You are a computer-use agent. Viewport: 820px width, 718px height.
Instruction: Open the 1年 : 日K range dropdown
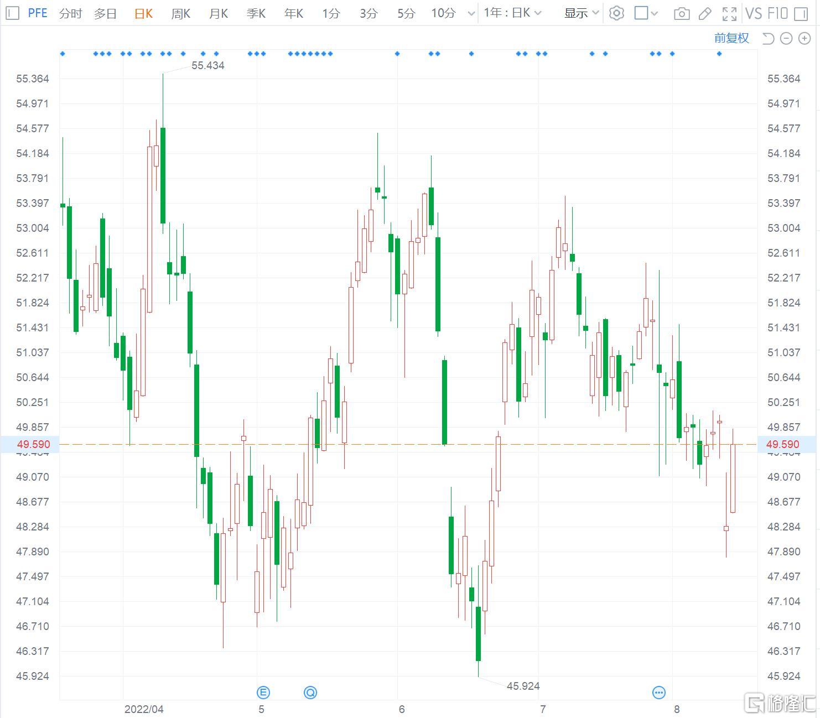coord(512,13)
